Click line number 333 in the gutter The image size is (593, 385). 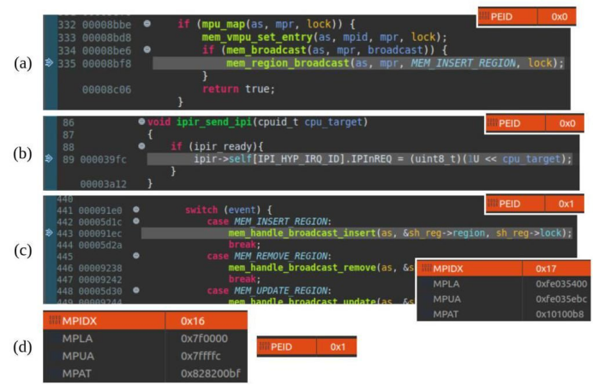67,38
